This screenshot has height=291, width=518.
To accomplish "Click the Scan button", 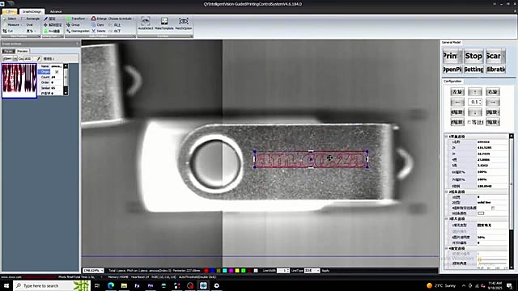I will tap(495, 56).
